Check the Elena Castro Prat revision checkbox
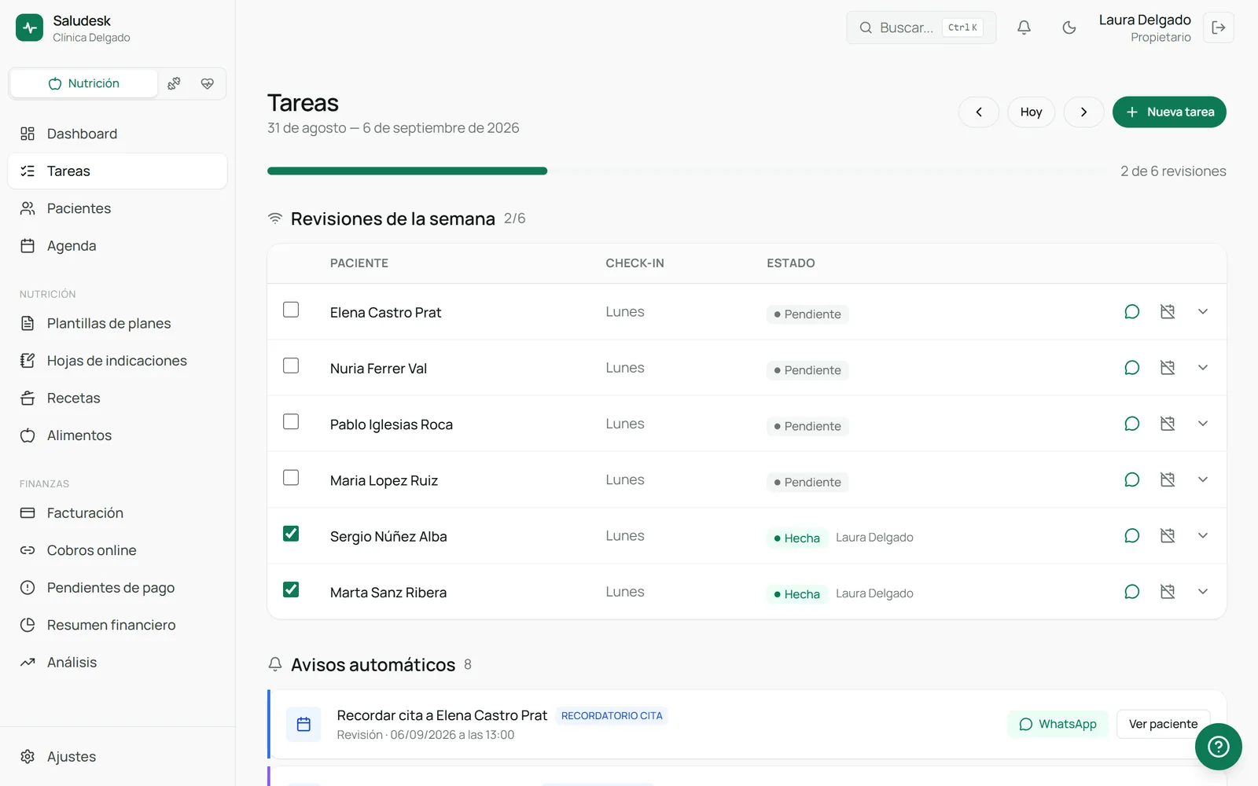1258x786 pixels. coord(291,310)
